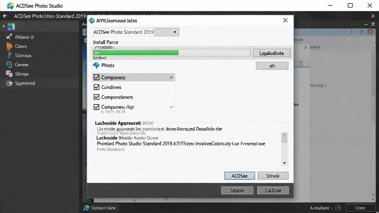Click the Sentect Oahe status bar icon

(x=86, y=208)
